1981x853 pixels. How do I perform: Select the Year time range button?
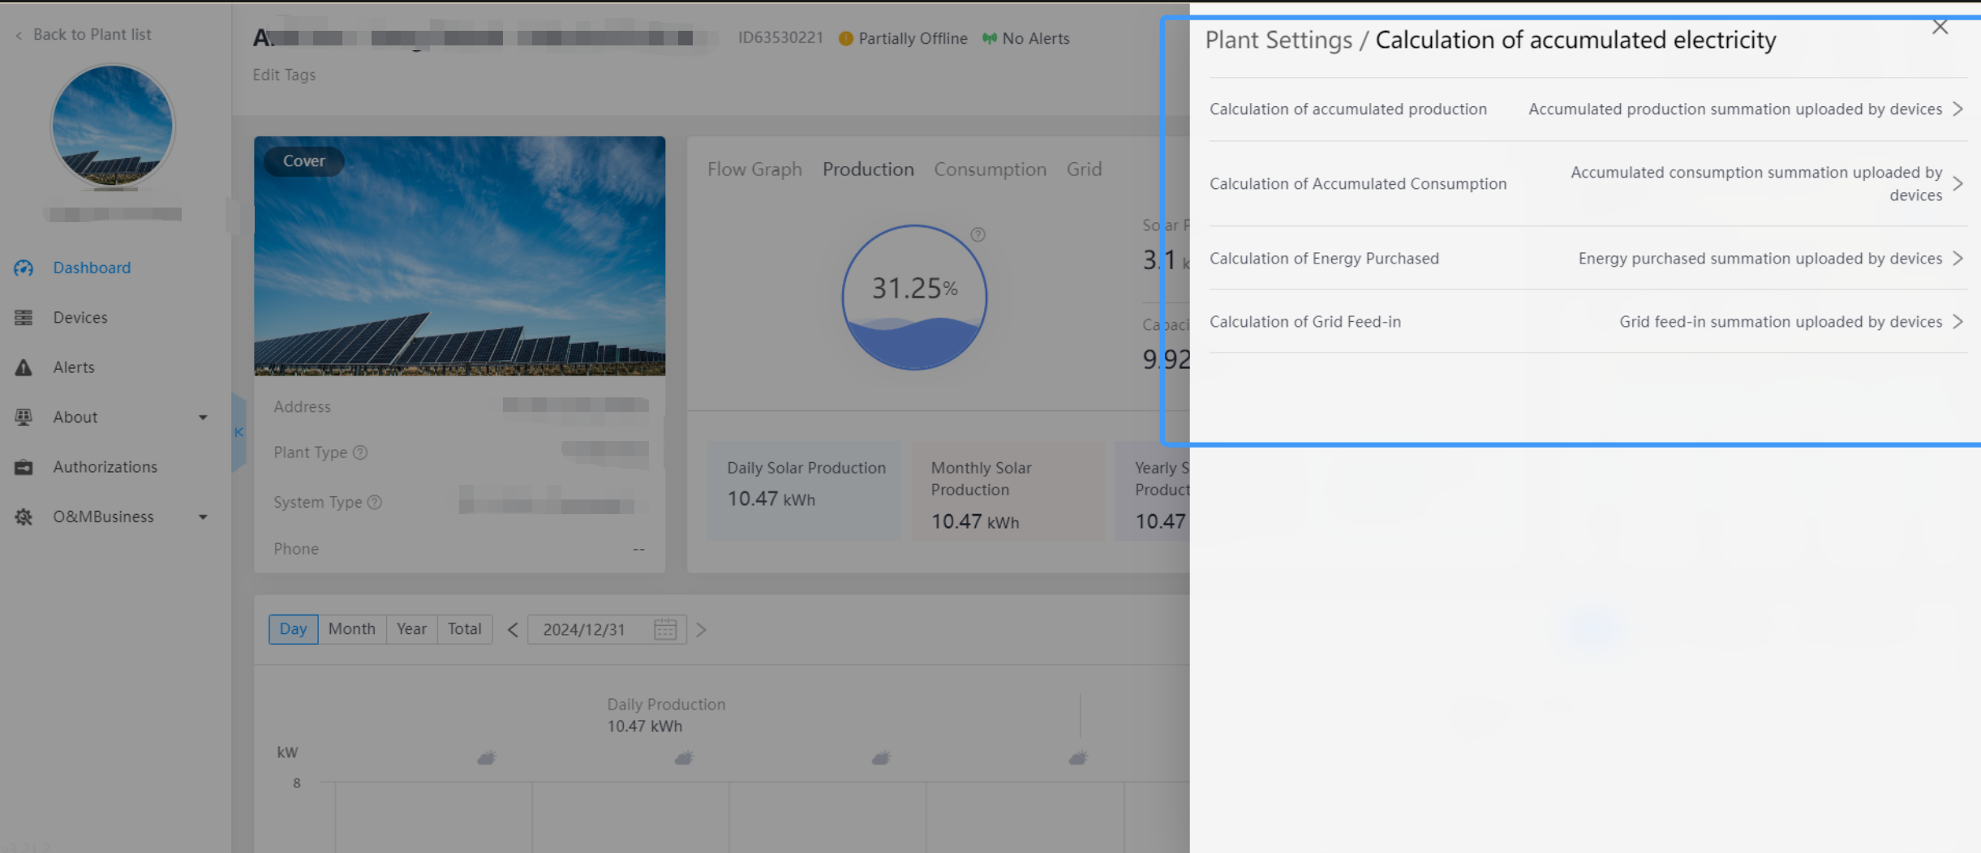click(411, 629)
